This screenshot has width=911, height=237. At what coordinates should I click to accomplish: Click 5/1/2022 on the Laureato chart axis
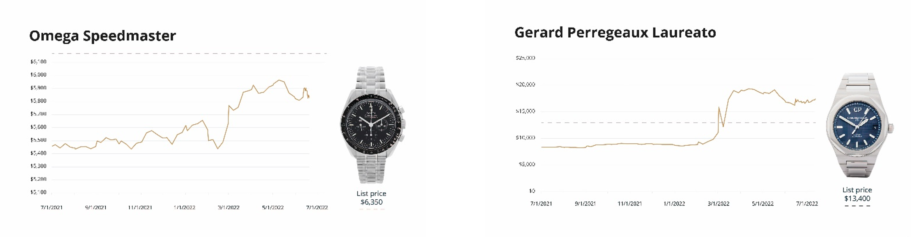click(762, 204)
